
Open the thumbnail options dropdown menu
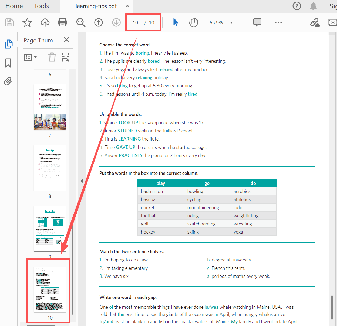(30, 57)
